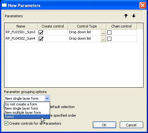Choose 'Do not create a form' option
148x133 pixels.
tap(27, 104)
